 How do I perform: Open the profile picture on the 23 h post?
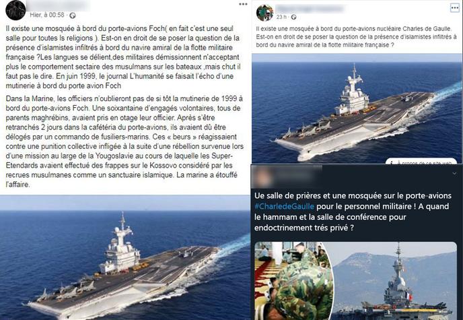coord(264,13)
